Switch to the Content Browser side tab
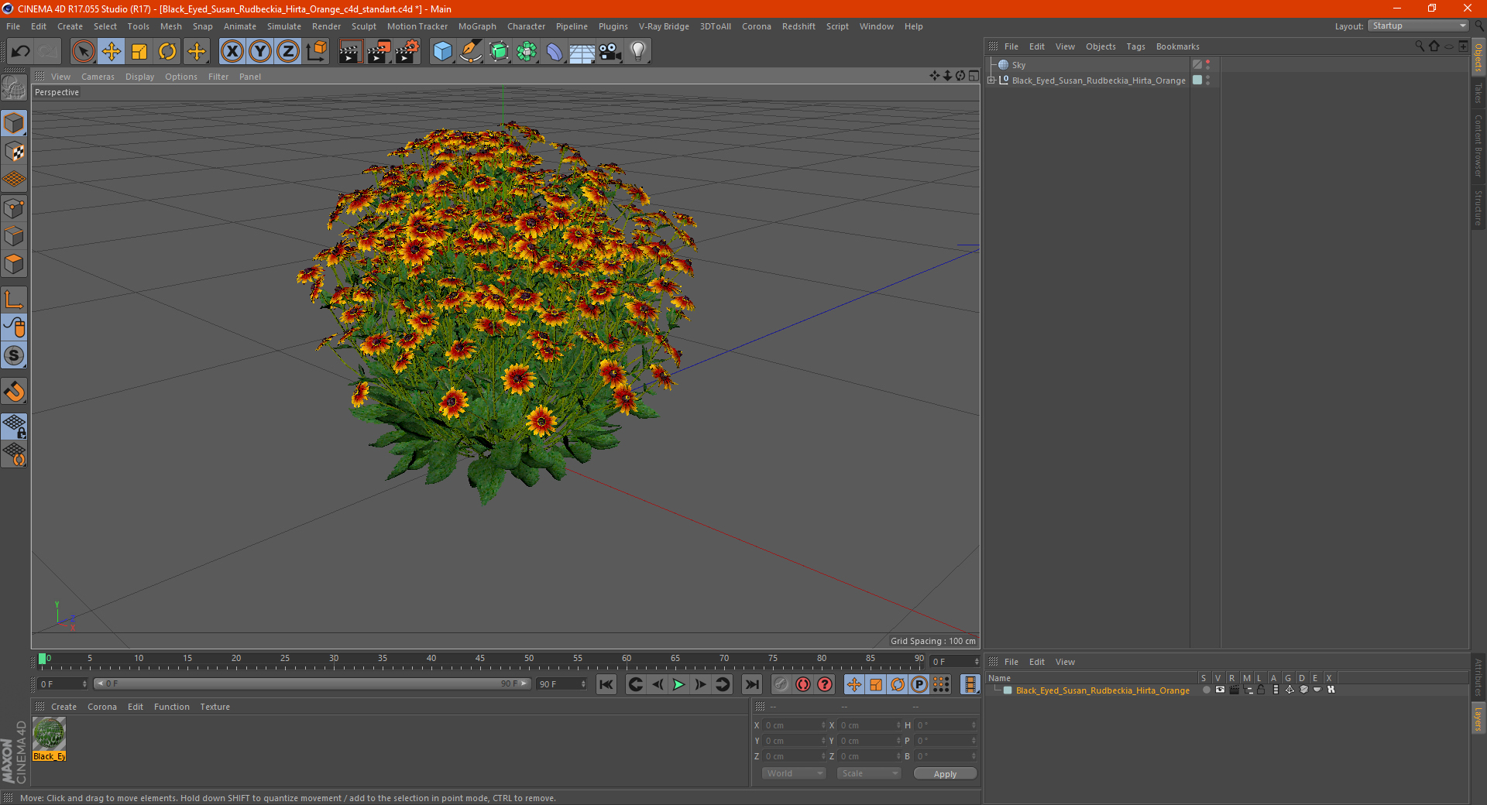 tap(1478, 146)
